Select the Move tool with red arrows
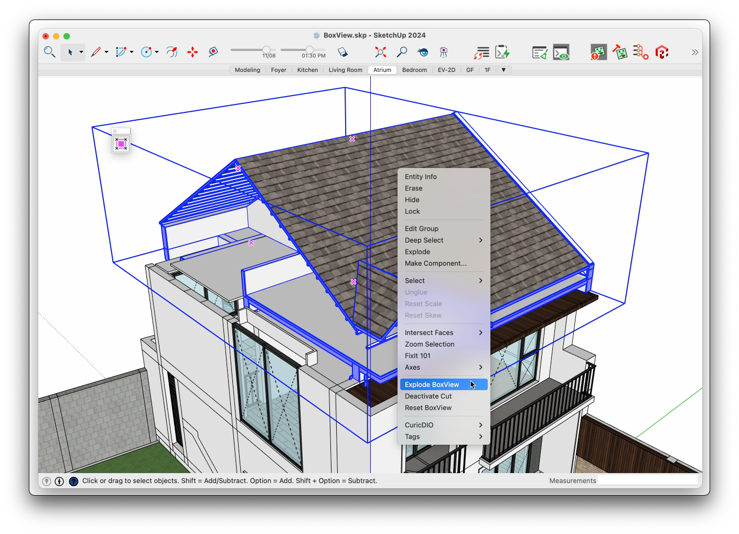 [192, 52]
